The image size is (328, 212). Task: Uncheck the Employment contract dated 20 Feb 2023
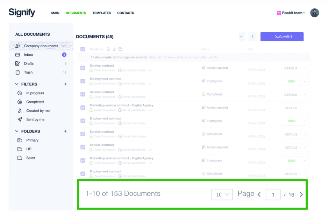pyautogui.click(x=83, y=81)
